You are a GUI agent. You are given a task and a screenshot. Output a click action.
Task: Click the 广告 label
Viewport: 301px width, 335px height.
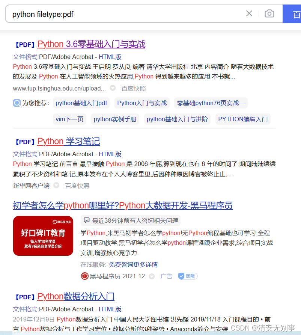pos(166,276)
